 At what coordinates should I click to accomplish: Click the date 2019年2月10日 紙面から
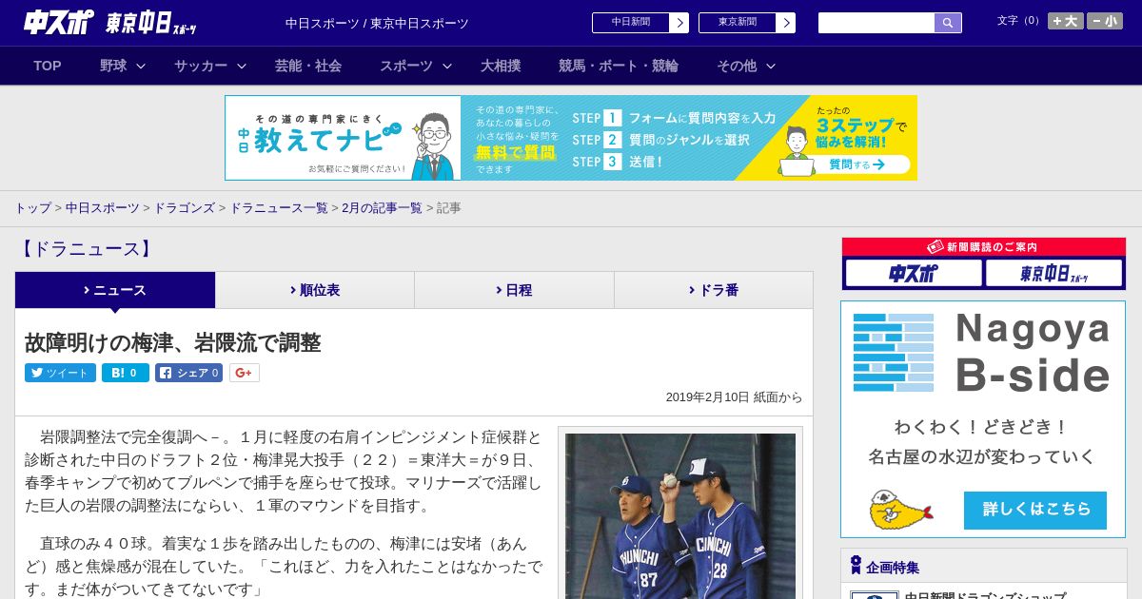(734, 397)
